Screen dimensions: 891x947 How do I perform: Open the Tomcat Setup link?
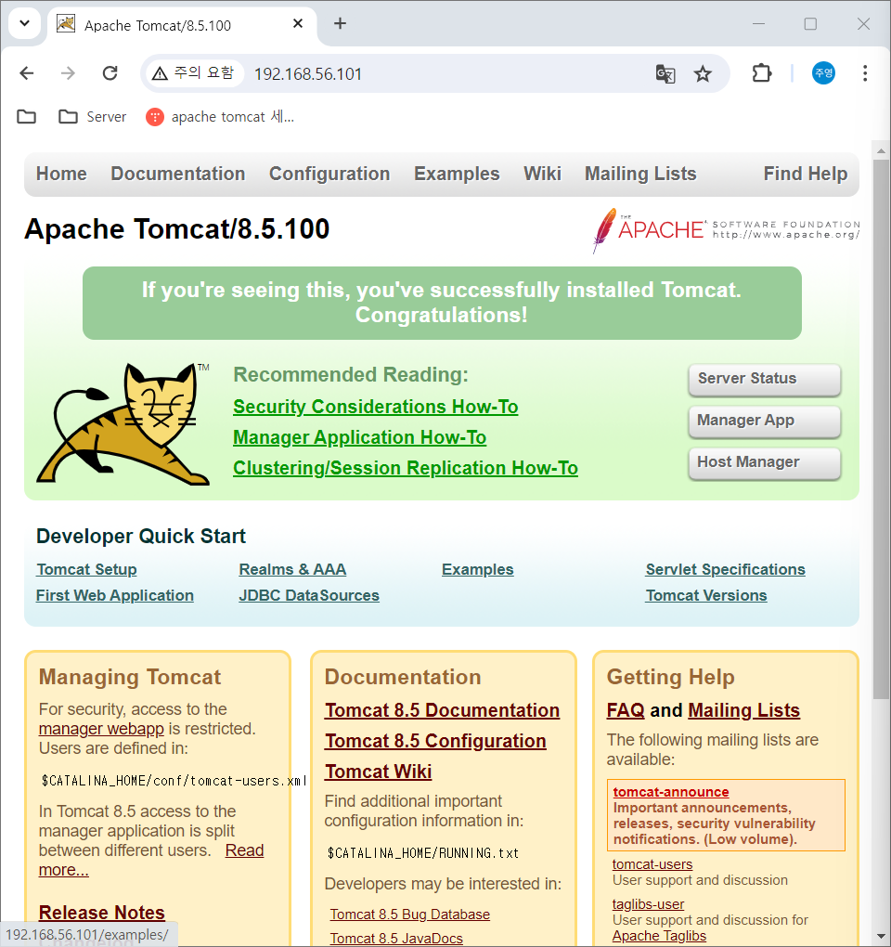87,569
